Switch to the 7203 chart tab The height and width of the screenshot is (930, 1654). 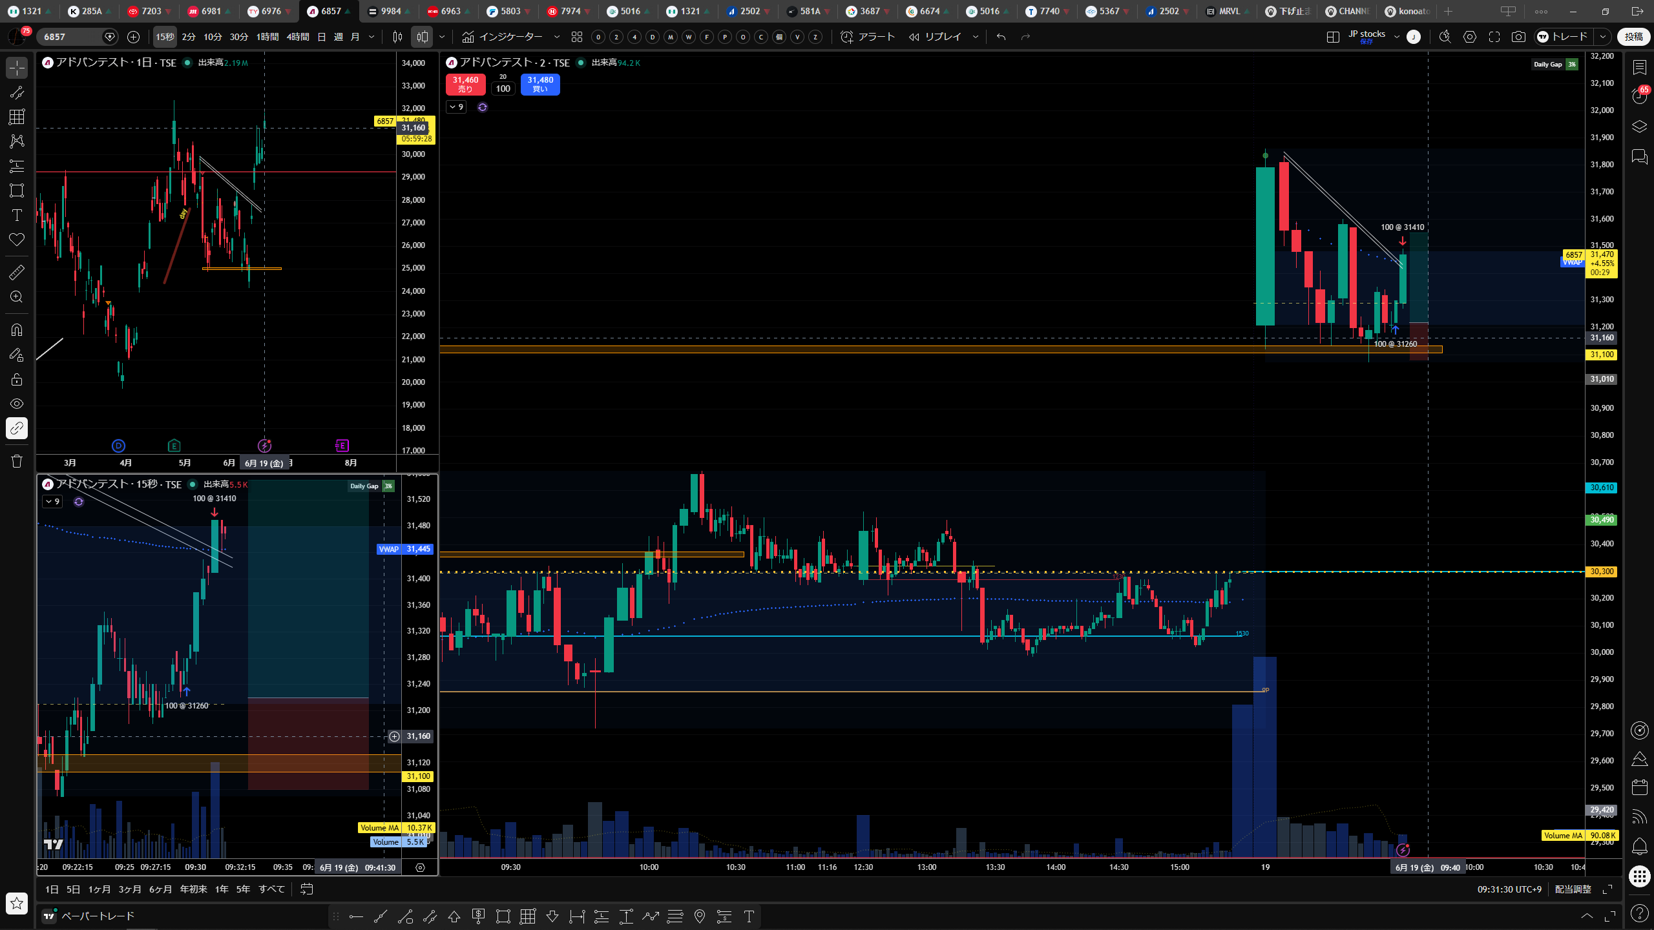(x=151, y=11)
